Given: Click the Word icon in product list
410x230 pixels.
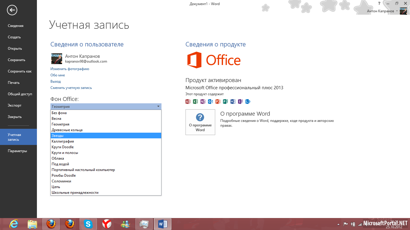Looking at the screenshot, I should click(x=233, y=102).
